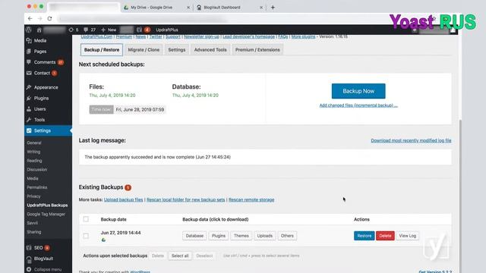Select the Backup / Restore tab
This screenshot has width=486, height=273.
click(x=102, y=50)
